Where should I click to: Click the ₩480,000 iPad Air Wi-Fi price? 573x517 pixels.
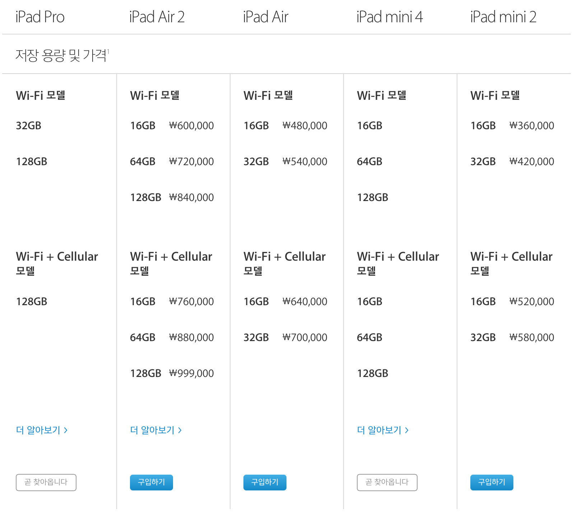tap(305, 126)
